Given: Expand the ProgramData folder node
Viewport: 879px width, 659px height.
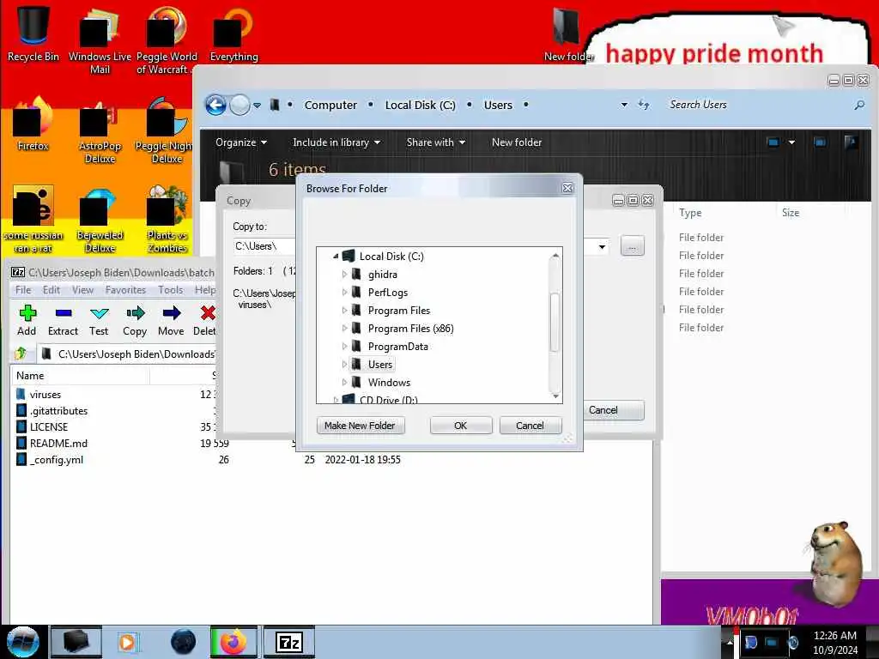Looking at the screenshot, I should click(344, 347).
